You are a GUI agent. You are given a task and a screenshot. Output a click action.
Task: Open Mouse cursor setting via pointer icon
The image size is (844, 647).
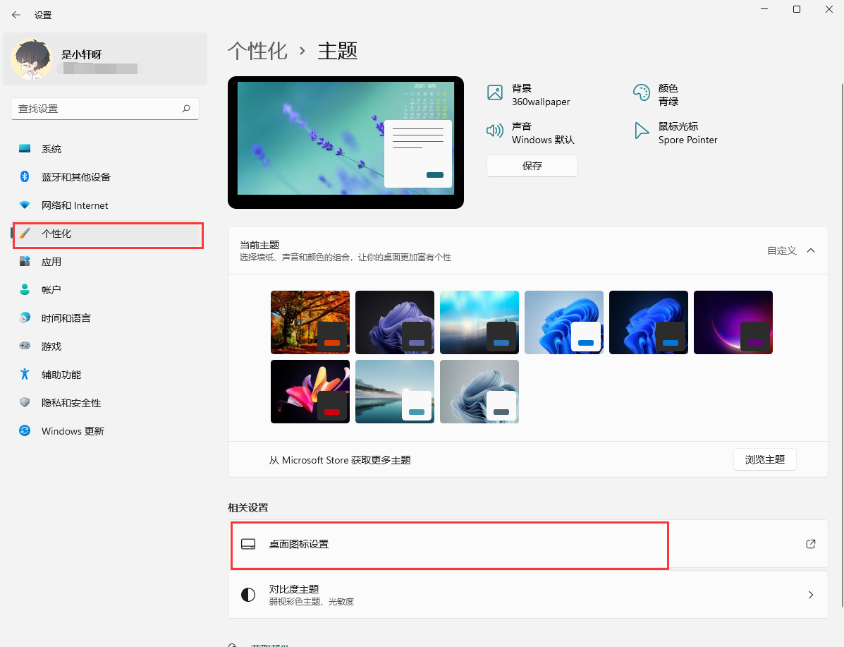[x=641, y=131]
